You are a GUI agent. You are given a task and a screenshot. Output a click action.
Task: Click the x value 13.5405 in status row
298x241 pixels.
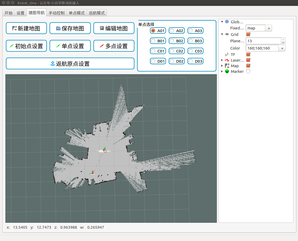20,227
